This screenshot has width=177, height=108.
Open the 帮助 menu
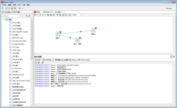(28, 5)
